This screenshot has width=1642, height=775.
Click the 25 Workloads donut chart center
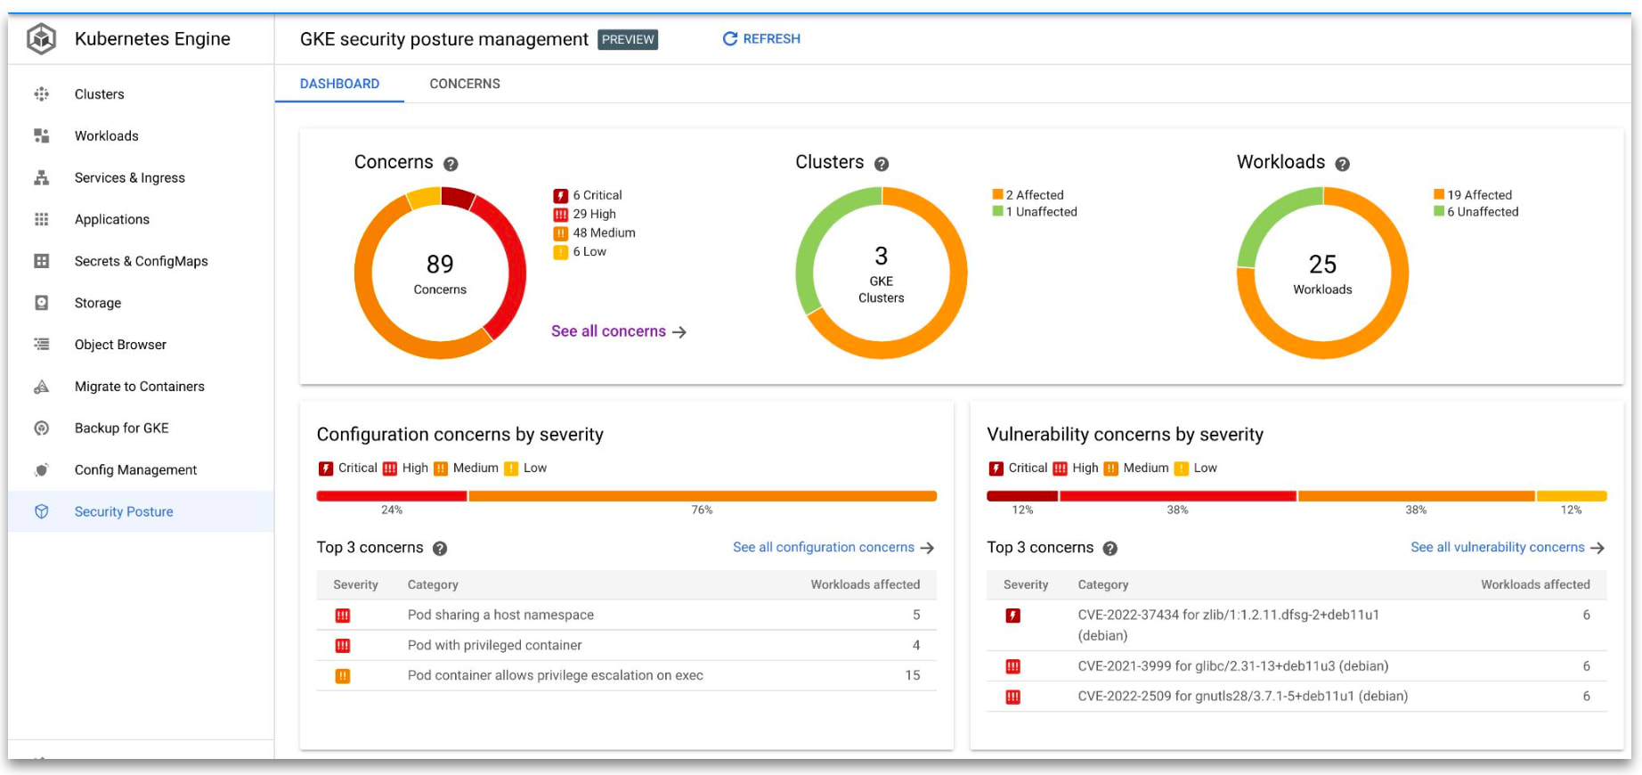(1322, 273)
